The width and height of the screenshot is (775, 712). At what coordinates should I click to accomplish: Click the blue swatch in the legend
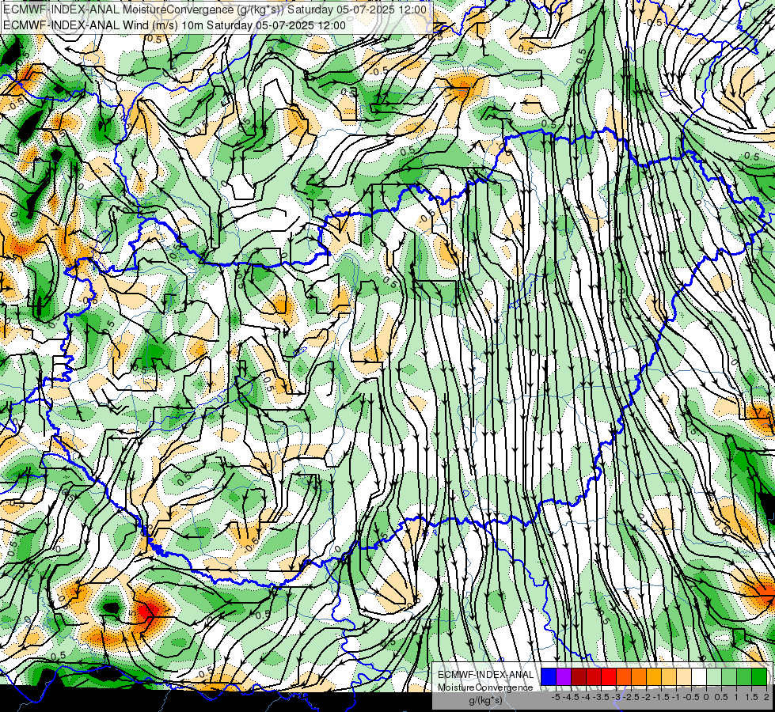[549, 676]
